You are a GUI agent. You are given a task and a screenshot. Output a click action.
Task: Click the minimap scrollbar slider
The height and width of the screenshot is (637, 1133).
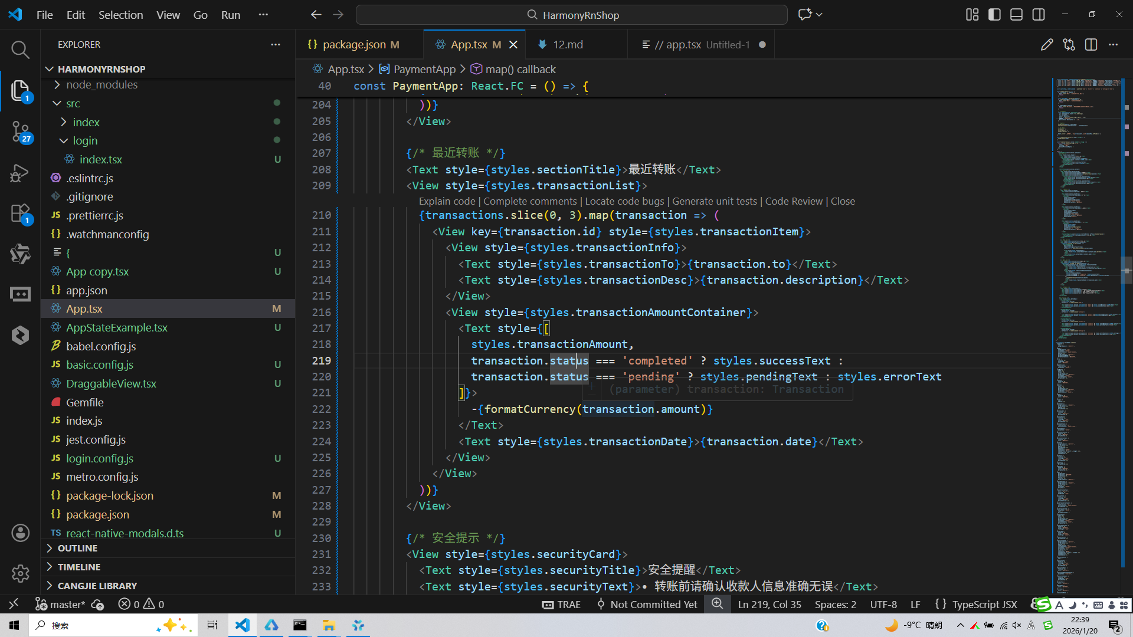pyautogui.click(x=1126, y=270)
